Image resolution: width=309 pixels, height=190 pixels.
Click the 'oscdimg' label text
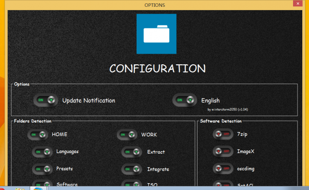(x=246, y=169)
